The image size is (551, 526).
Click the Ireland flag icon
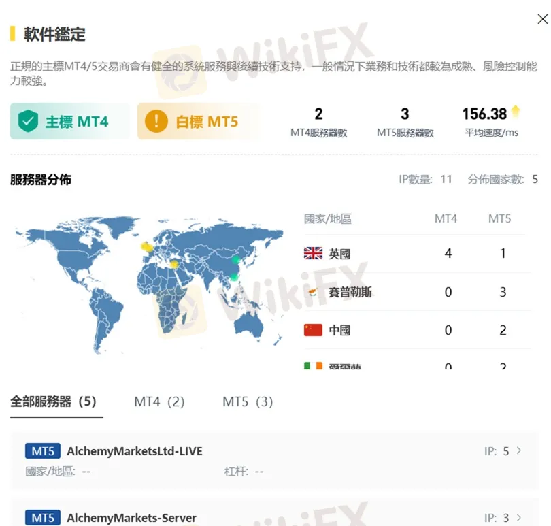[x=313, y=365]
